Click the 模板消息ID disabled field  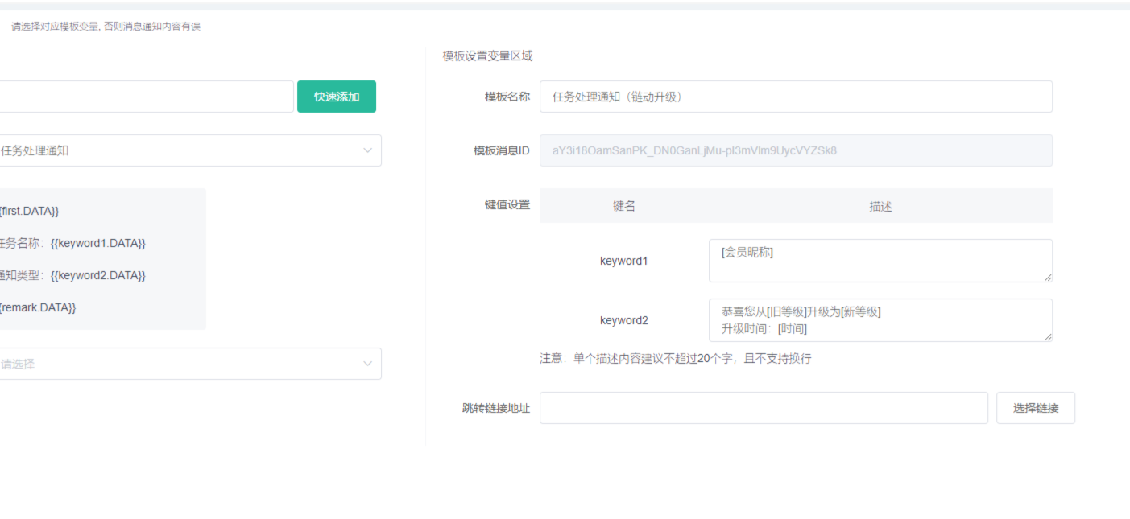[795, 150]
